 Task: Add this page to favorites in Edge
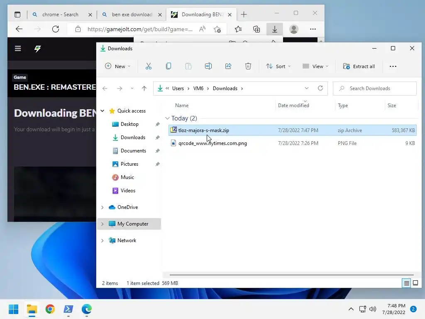click(x=217, y=29)
